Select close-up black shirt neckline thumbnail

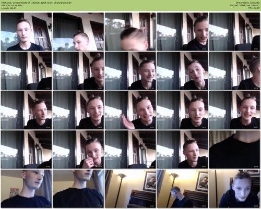(234, 150)
